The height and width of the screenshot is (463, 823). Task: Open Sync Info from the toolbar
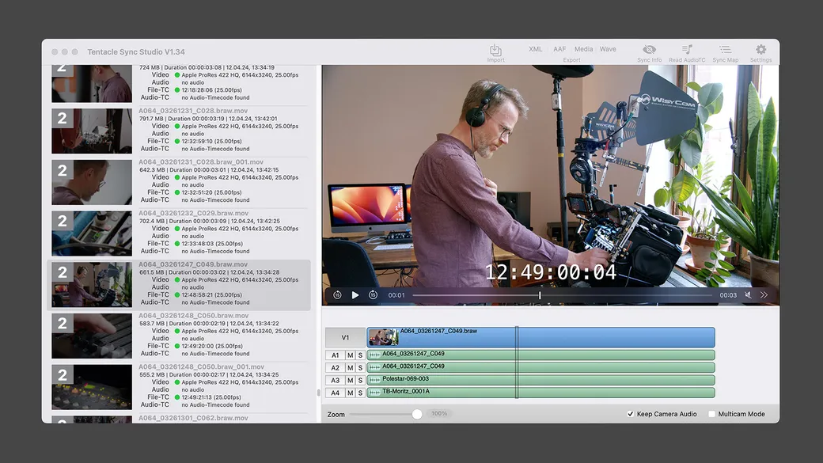pyautogui.click(x=649, y=49)
